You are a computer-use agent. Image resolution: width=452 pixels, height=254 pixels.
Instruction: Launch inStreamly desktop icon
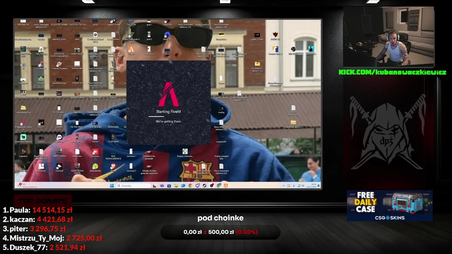point(41,168)
